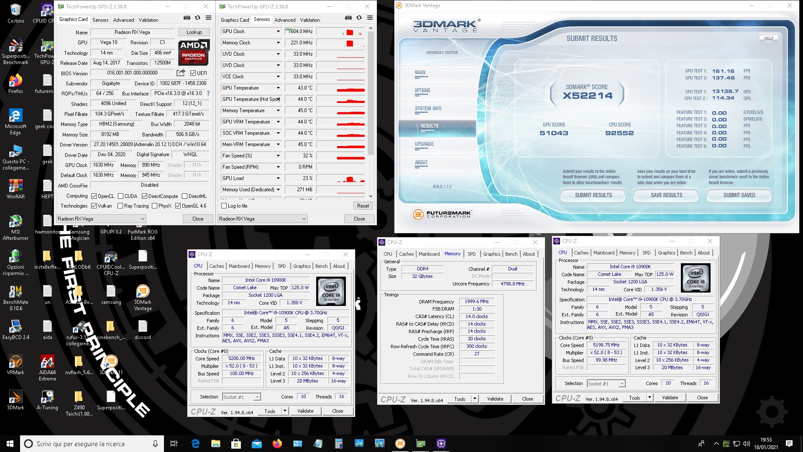Open the Task View taskbar icon

(x=174, y=444)
